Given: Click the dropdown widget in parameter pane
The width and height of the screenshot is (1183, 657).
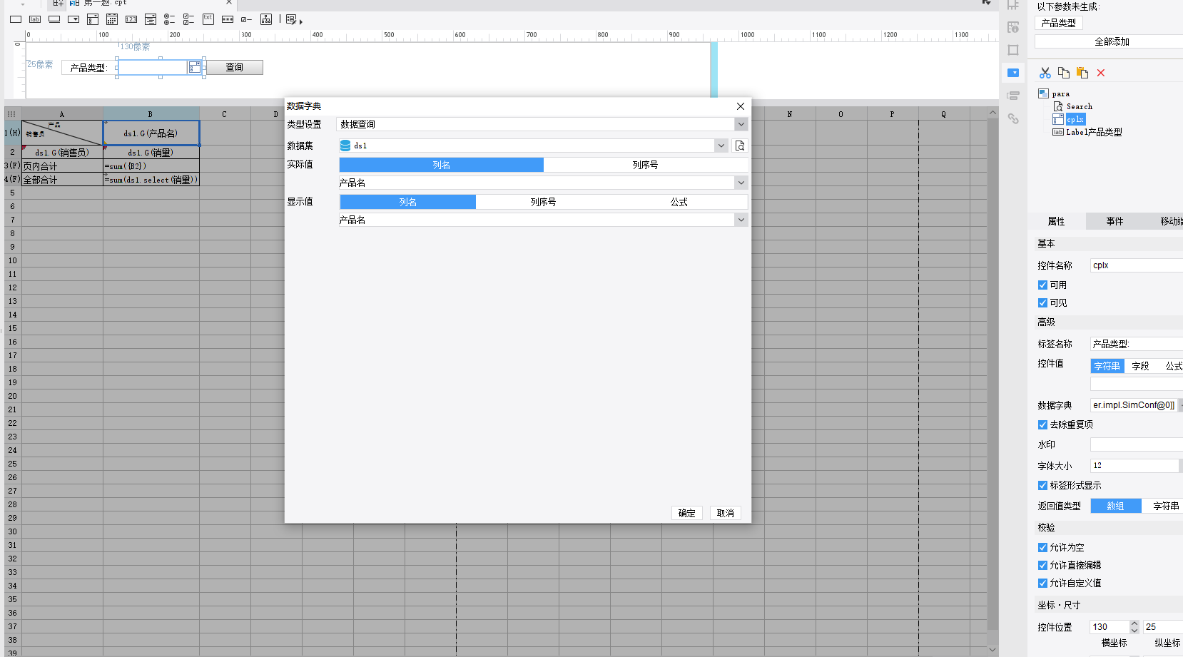Looking at the screenshot, I should pos(160,67).
